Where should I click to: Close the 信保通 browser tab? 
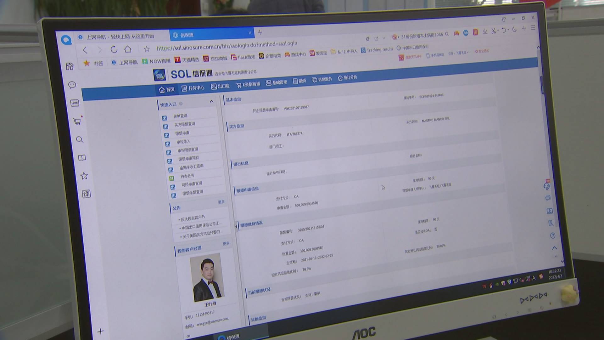tap(250, 33)
